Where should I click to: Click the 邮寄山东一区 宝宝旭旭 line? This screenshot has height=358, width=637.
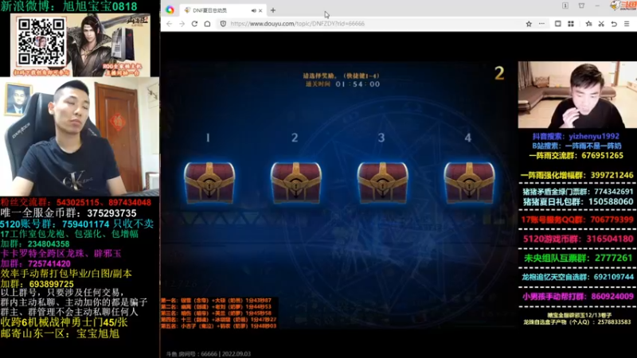point(60,333)
